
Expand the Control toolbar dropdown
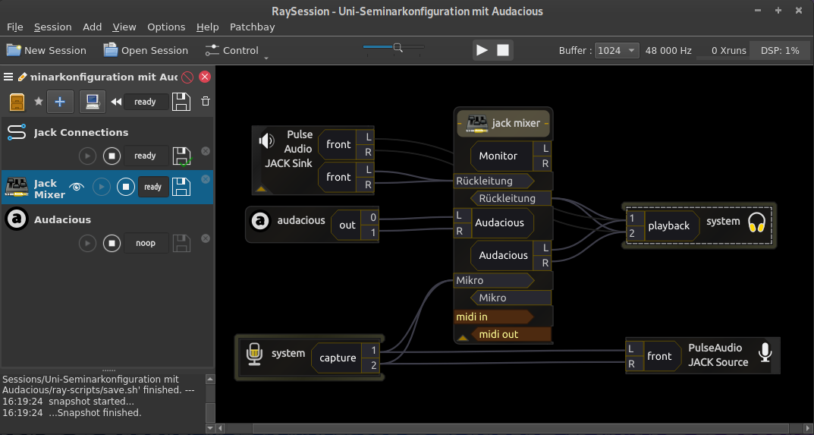click(x=266, y=56)
